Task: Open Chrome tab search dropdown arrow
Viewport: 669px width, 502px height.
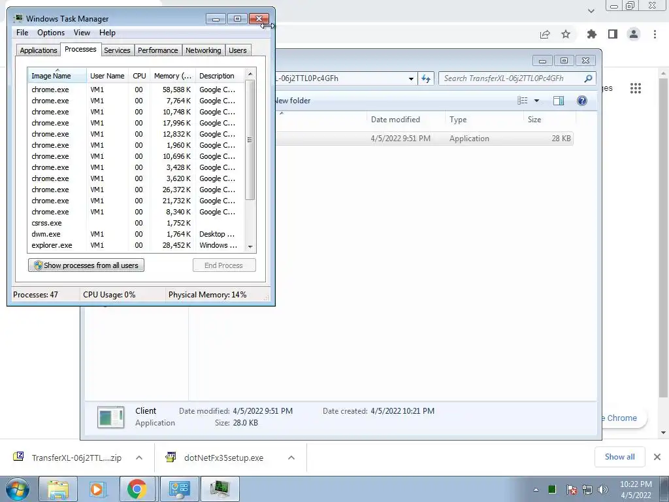Action: point(591,11)
